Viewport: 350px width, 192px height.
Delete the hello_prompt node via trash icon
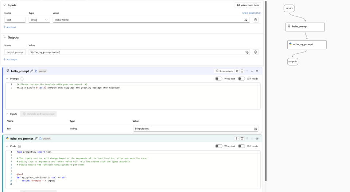click(x=242, y=71)
